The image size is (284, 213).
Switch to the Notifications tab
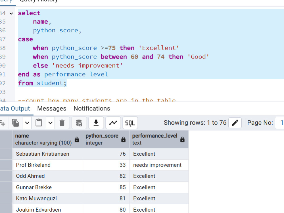pyautogui.click(x=92, y=108)
